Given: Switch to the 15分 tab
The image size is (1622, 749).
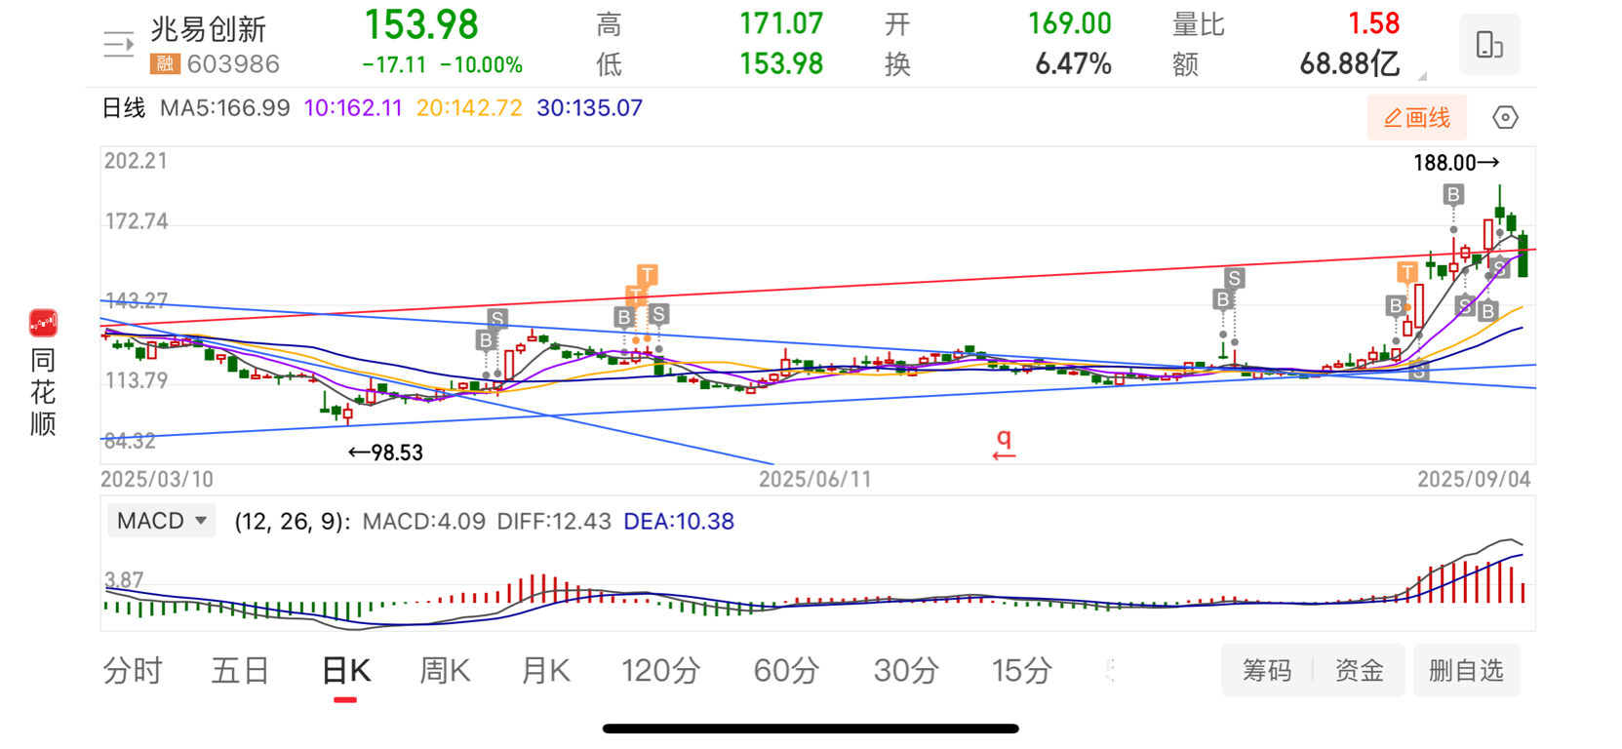Looking at the screenshot, I should point(1022,671).
